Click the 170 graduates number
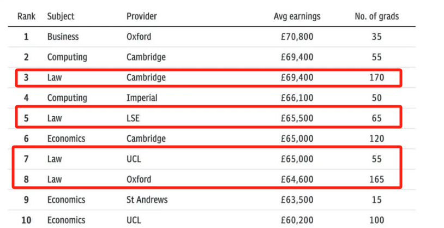The image size is (444, 228). coord(376,77)
